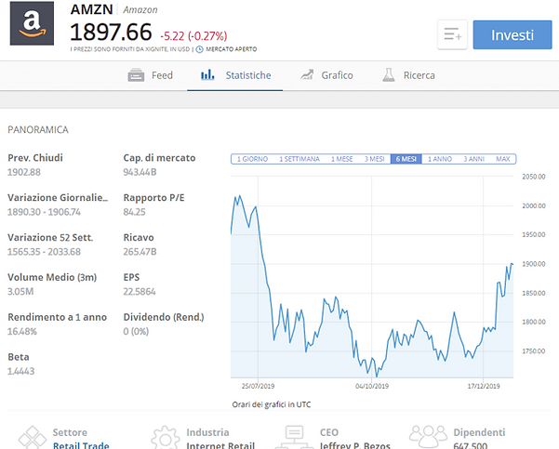
Task: Select the 6 MESI chart range
Action: pos(406,159)
